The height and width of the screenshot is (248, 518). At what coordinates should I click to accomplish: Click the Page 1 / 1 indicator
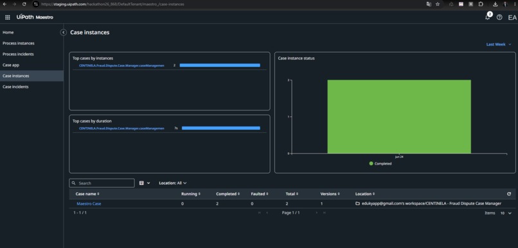tap(290, 213)
